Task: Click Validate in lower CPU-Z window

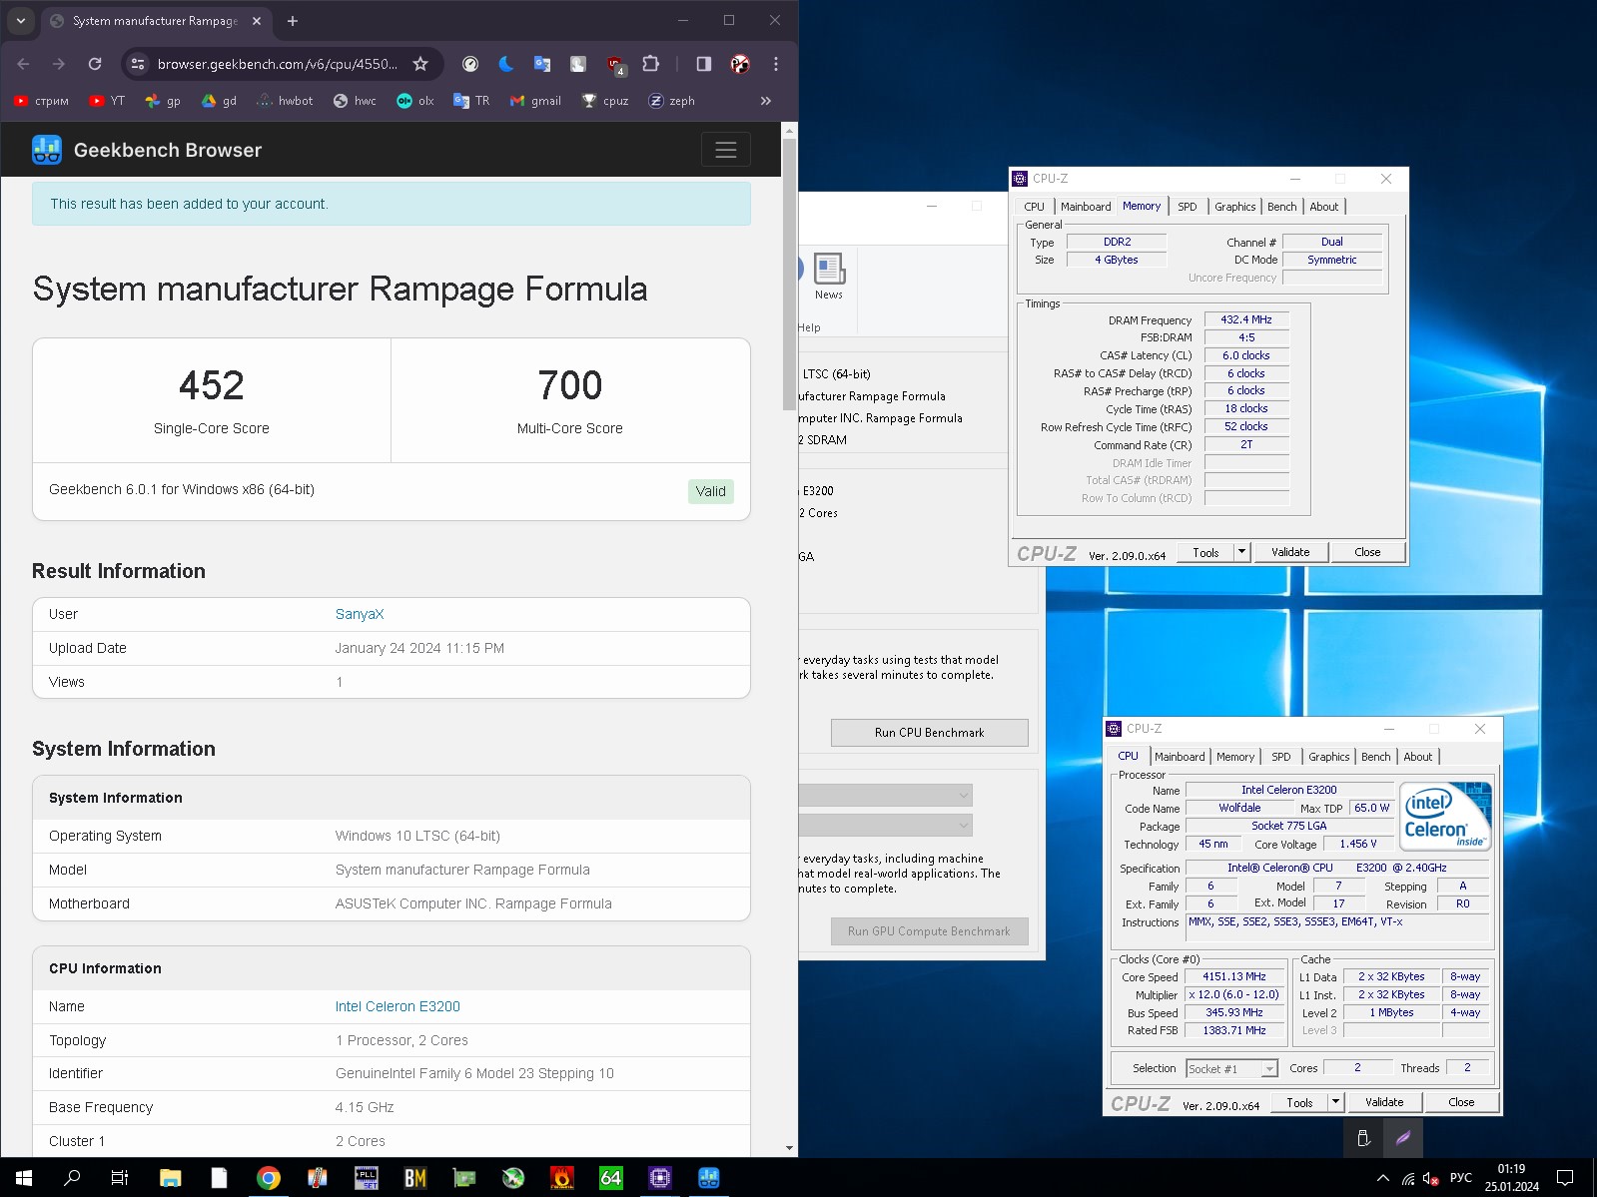Action: tap(1384, 1102)
